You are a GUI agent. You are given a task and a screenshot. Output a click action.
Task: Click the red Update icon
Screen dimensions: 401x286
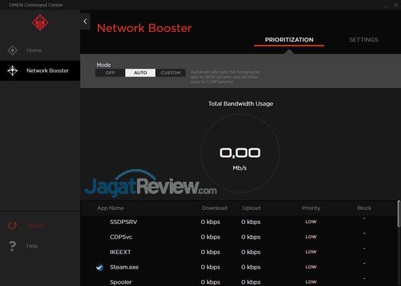tap(12, 226)
